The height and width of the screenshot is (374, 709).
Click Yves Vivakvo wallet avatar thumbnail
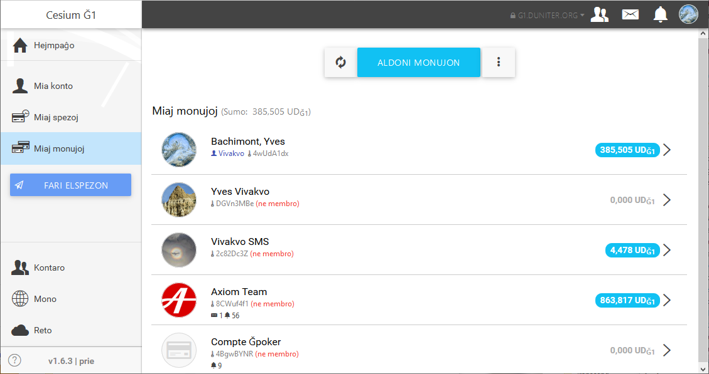[x=179, y=200]
